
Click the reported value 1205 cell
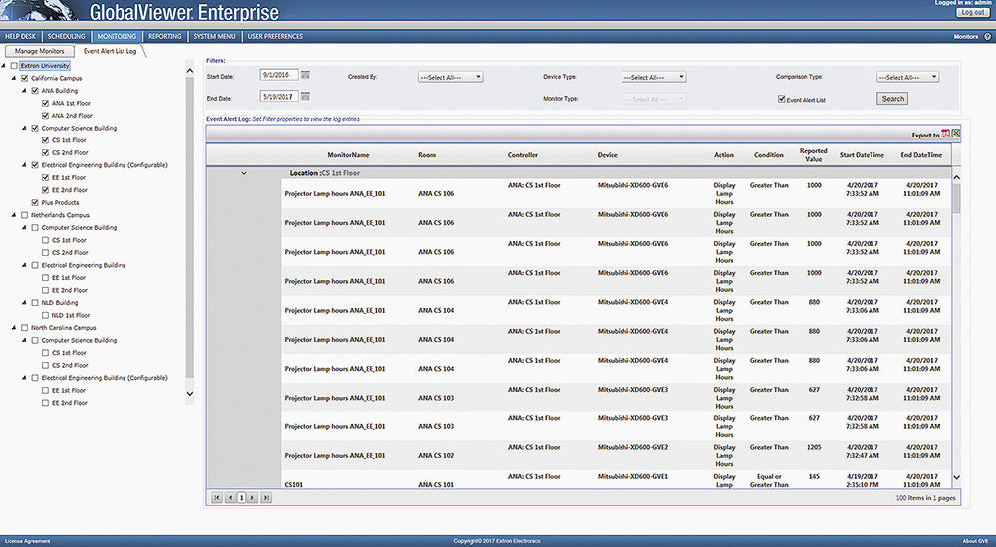(814, 448)
